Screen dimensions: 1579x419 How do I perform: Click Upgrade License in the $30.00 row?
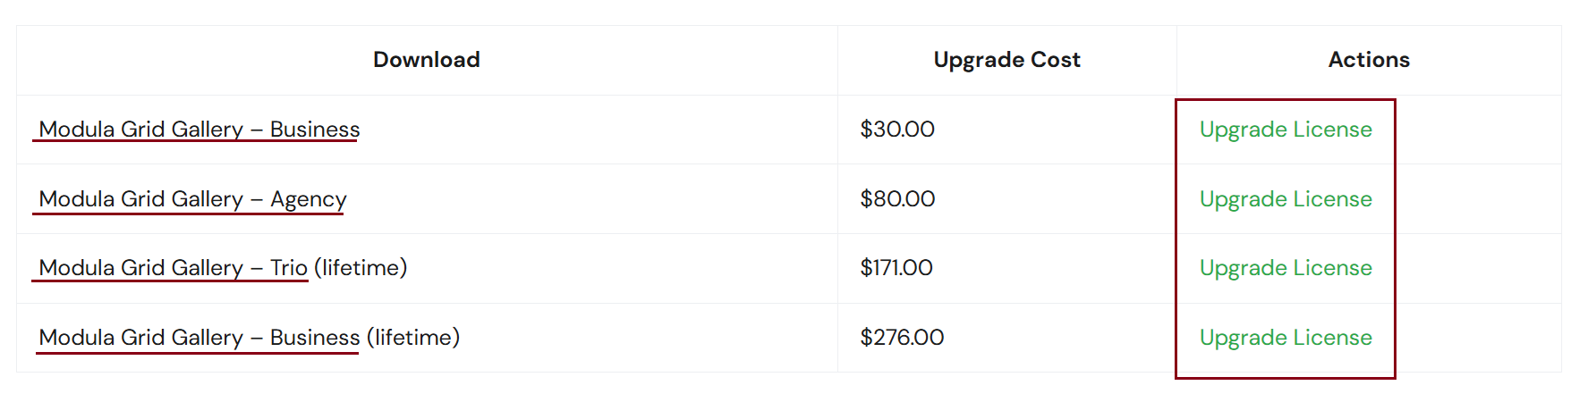[x=1285, y=130]
